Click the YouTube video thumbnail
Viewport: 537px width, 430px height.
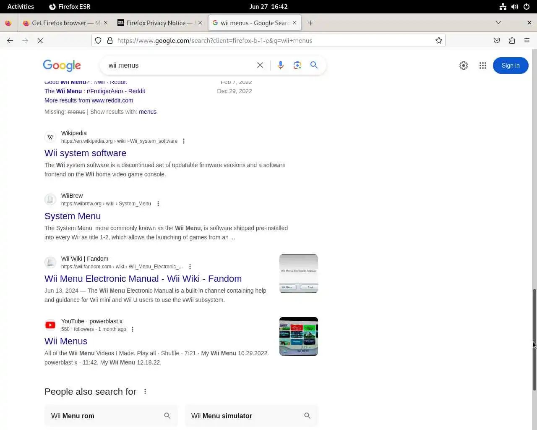(299, 336)
